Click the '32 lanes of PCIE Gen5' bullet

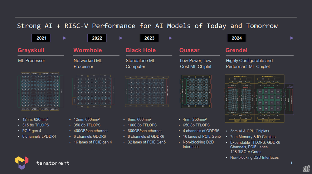tap(147, 142)
